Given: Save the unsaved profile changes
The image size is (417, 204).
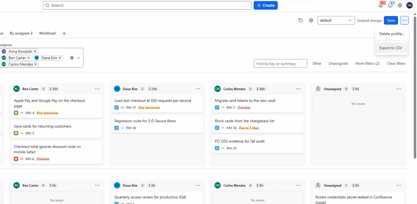Looking at the screenshot, I should point(391,20).
